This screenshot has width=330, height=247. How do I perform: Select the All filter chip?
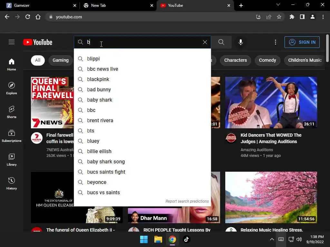click(x=38, y=60)
